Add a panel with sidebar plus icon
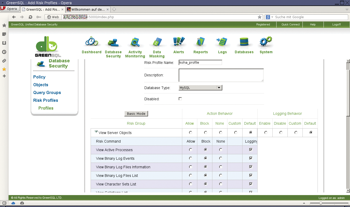This screenshot has height=207, width=350. pos(4,76)
